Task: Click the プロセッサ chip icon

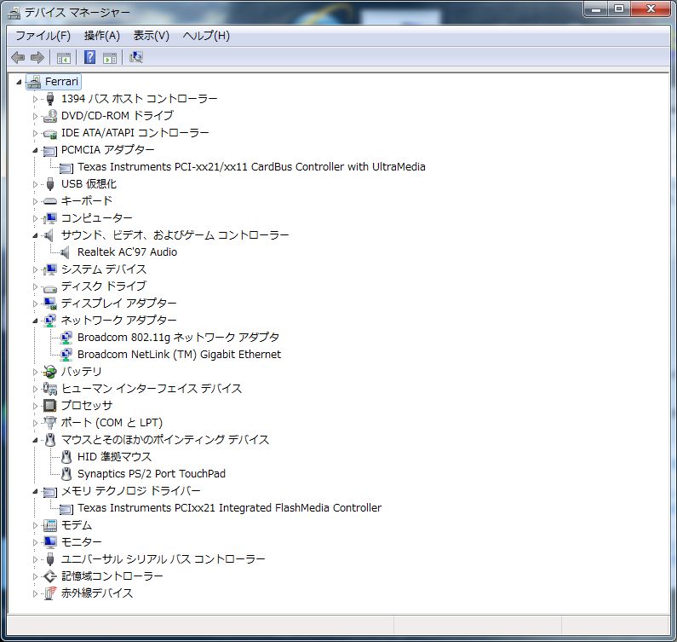Action: [x=50, y=406]
